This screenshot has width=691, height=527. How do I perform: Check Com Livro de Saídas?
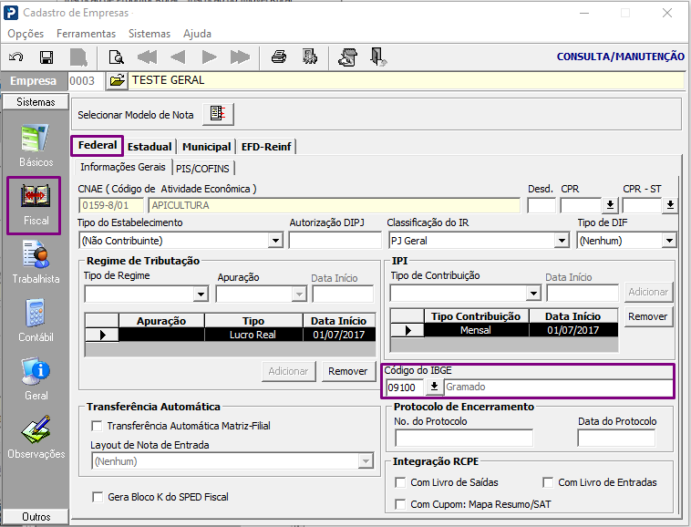click(x=400, y=482)
